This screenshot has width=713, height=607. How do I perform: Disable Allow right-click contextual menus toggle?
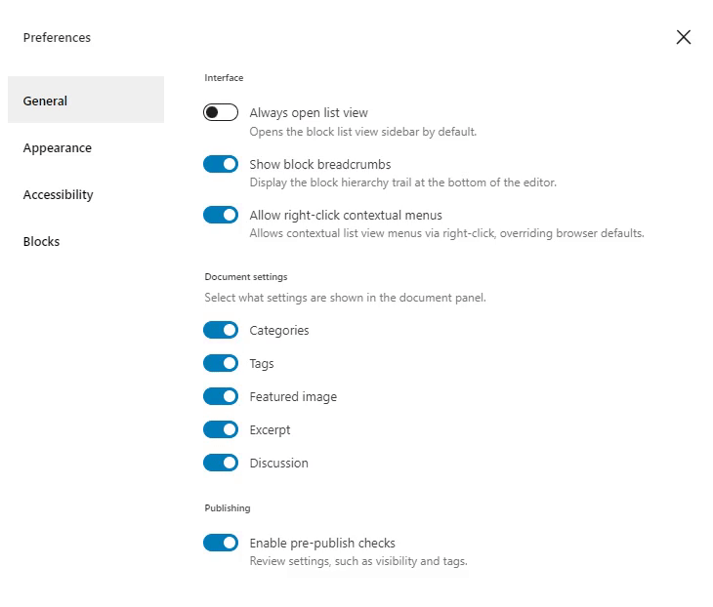(221, 215)
